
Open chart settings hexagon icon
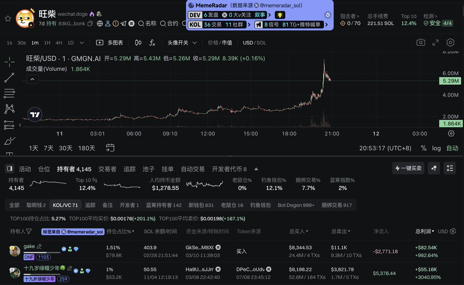450,43
